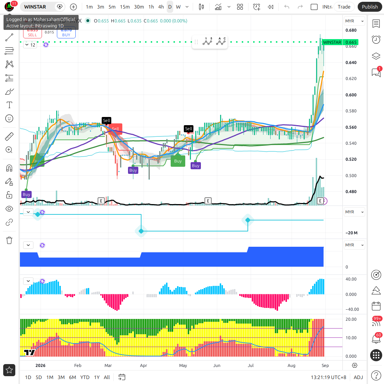
Task: Open the go to date calendar icon
Action: (122, 377)
